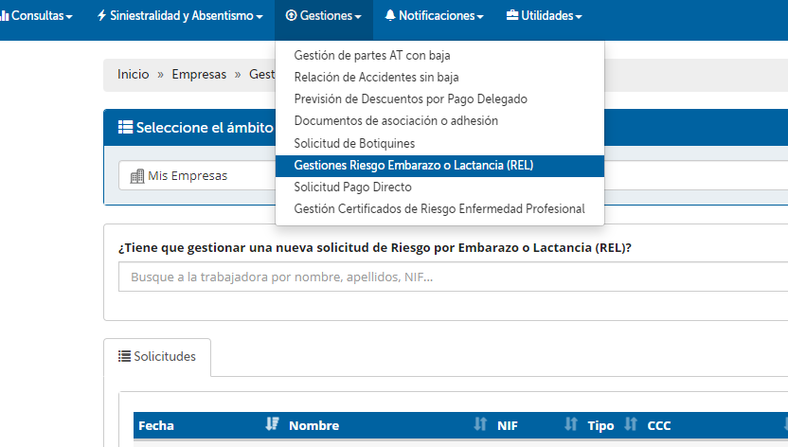Image resolution: width=788 pixels, height=447 pixels.
Task: Click sort arrows icon left of CCC
Action: click(x=631, y=425)
